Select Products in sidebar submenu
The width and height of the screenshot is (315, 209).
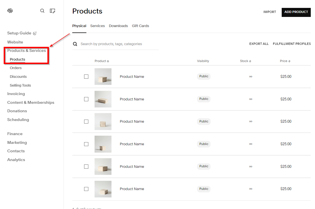(x=17, y=60)
